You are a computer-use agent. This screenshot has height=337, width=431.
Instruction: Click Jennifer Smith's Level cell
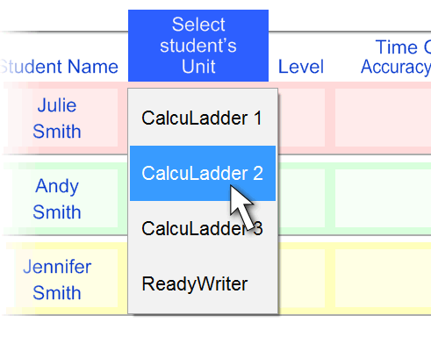302,279
